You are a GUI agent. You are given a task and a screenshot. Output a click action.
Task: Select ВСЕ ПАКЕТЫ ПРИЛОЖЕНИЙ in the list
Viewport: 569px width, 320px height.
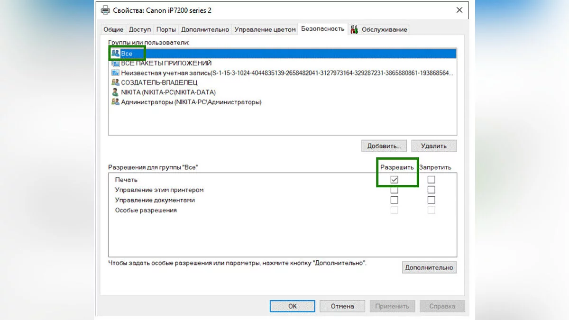click(x=283, y=63)
